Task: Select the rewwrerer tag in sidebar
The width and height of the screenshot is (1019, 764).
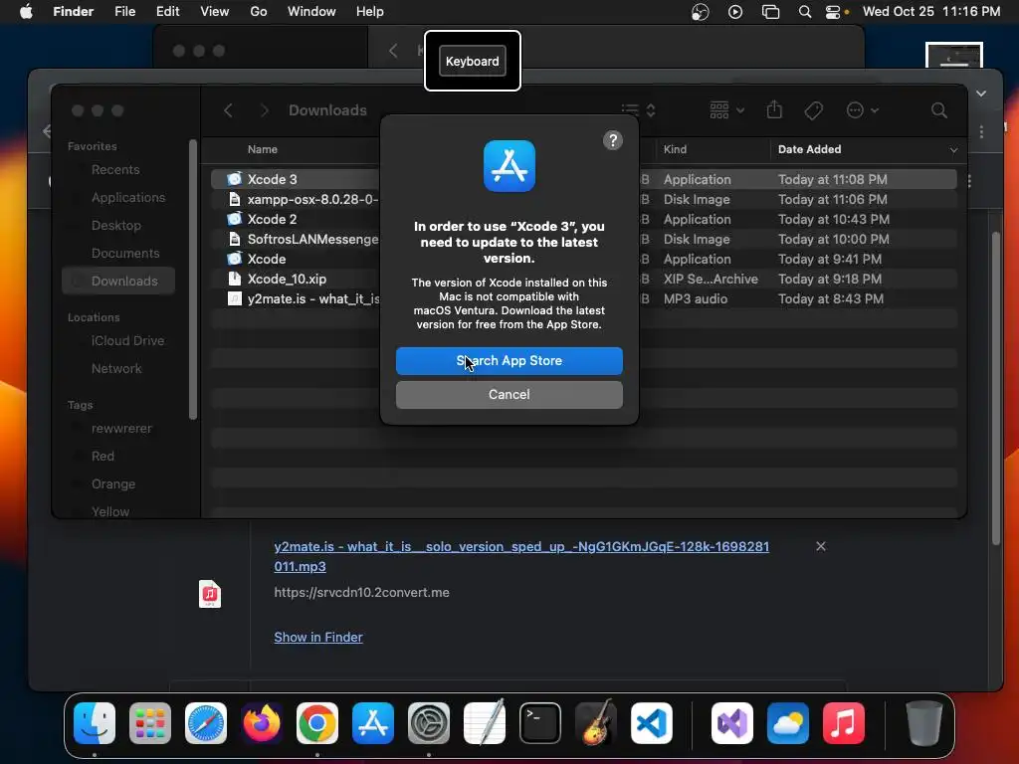Action: [x=121, y=428]
